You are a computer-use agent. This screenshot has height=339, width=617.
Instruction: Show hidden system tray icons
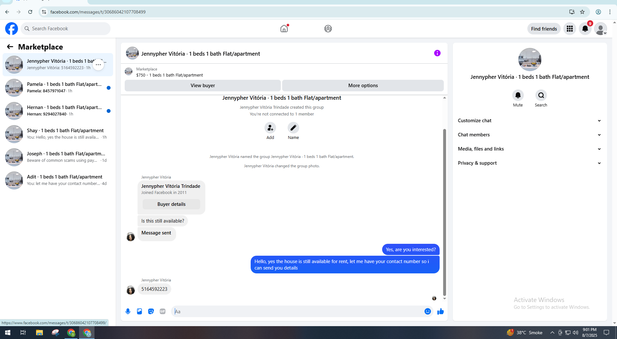552,333
